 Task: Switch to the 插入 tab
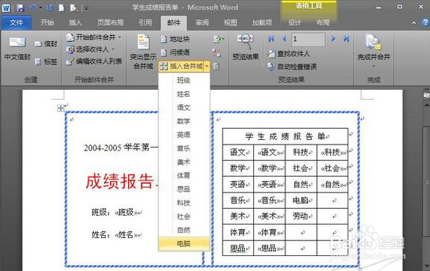[x=75, y=22]
